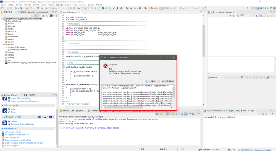Click the red X remove icon in Global Variables
Screen dimensions: 276x151
pyautogui.click(x=230, y=15)
